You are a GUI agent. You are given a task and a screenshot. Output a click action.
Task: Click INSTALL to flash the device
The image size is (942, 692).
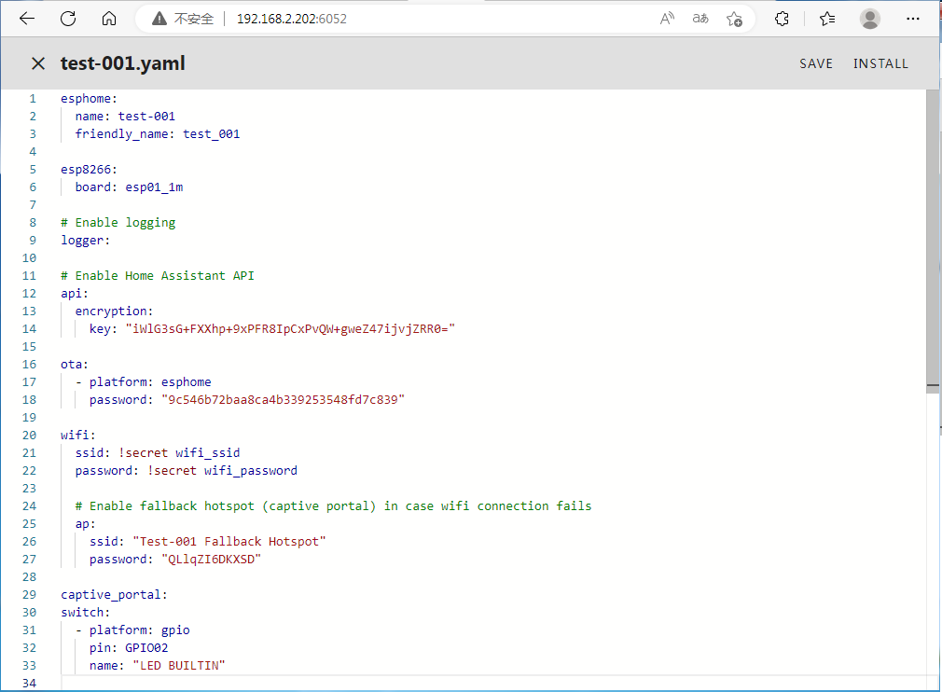[x=880, y=63]
